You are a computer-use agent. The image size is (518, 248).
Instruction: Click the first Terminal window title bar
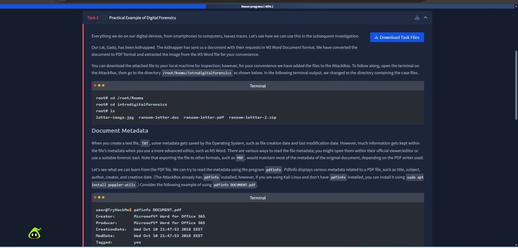(258, 86)
